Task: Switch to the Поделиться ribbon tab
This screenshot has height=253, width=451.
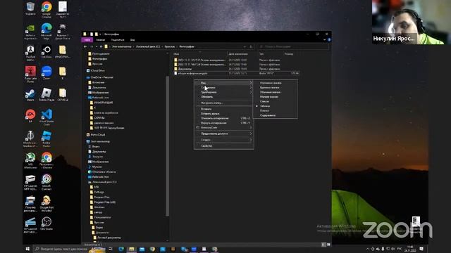Action: 118,40
